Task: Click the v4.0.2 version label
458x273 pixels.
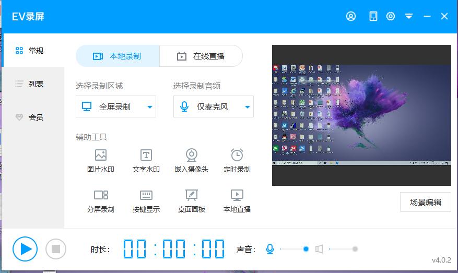Action: point(441,260)
